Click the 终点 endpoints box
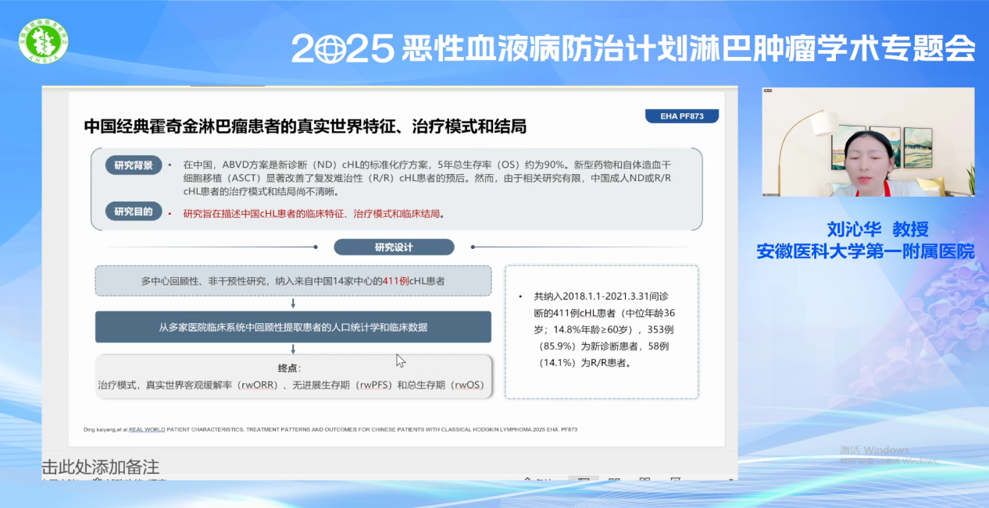The image size is (989, 508). 293,377
